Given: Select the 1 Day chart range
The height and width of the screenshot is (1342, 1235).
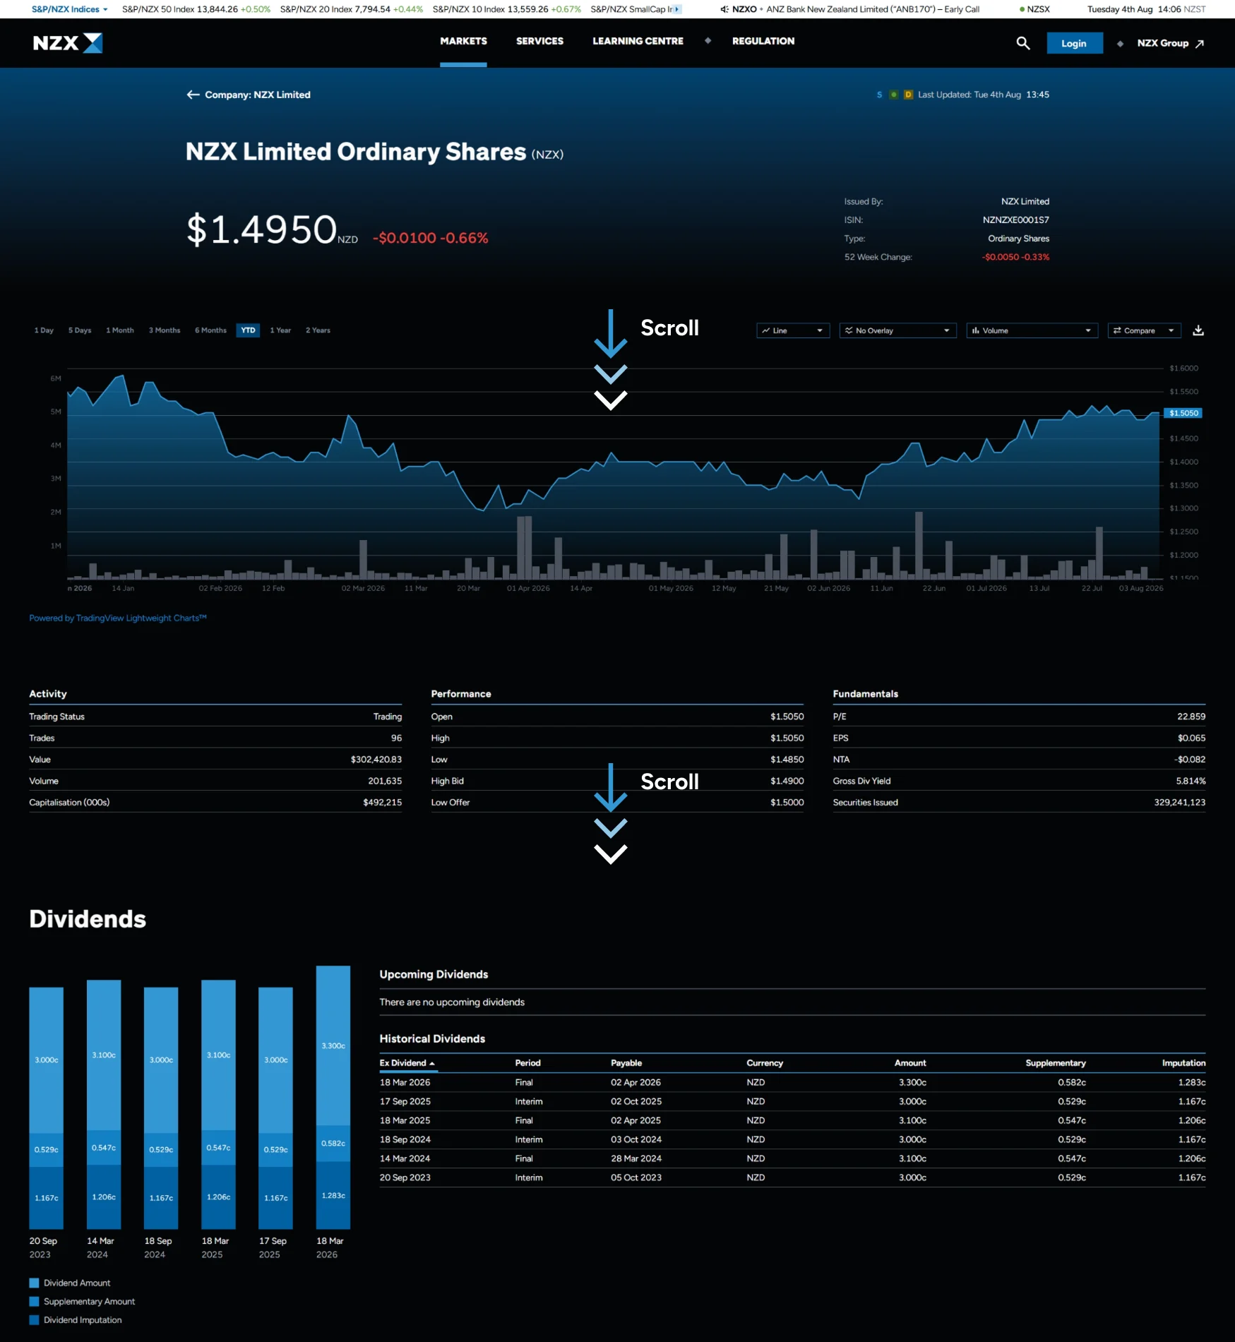Looking at the screenshot, I should click(44, 330).
